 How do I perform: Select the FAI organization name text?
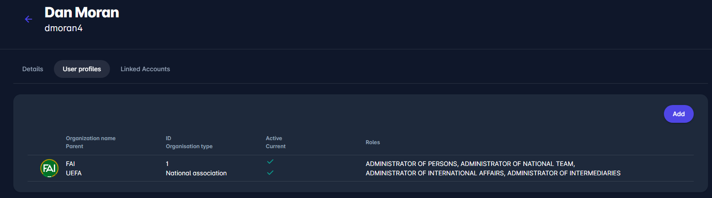point(70,164)
